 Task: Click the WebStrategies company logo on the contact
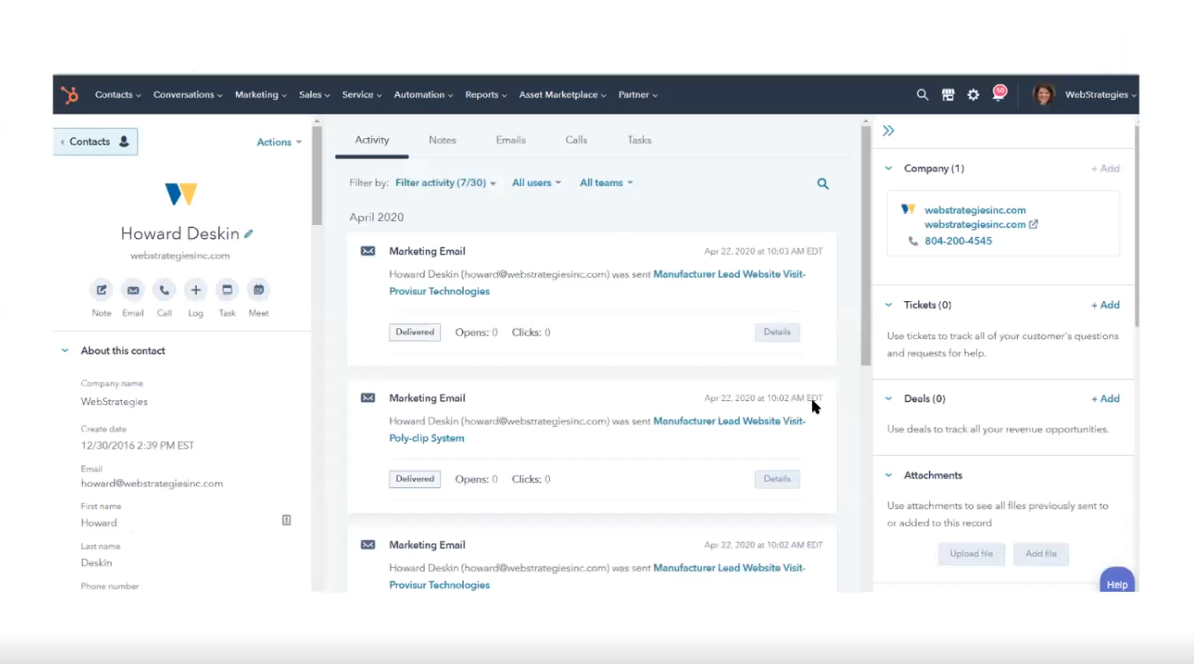[x=181, y=194]
